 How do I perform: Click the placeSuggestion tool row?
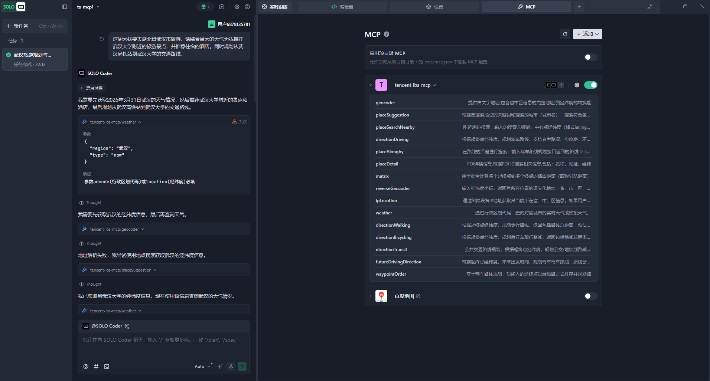click(x=483, y=115)
